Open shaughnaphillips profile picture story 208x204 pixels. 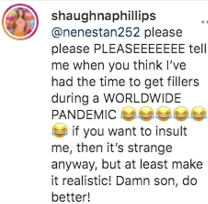pos(20,22)
